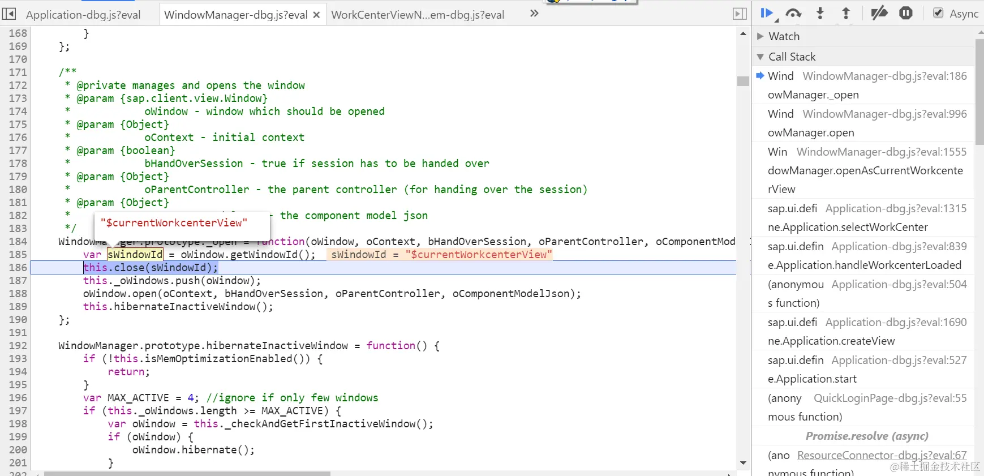Select WindowManager.open call stack frame

(863, 123)
